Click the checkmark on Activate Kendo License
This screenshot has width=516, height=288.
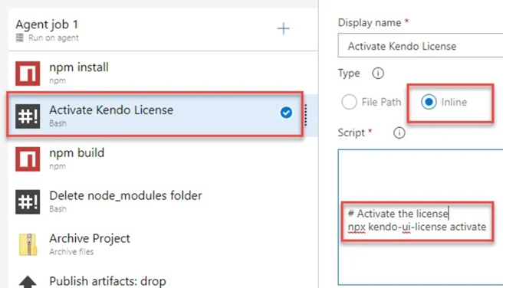286,113
